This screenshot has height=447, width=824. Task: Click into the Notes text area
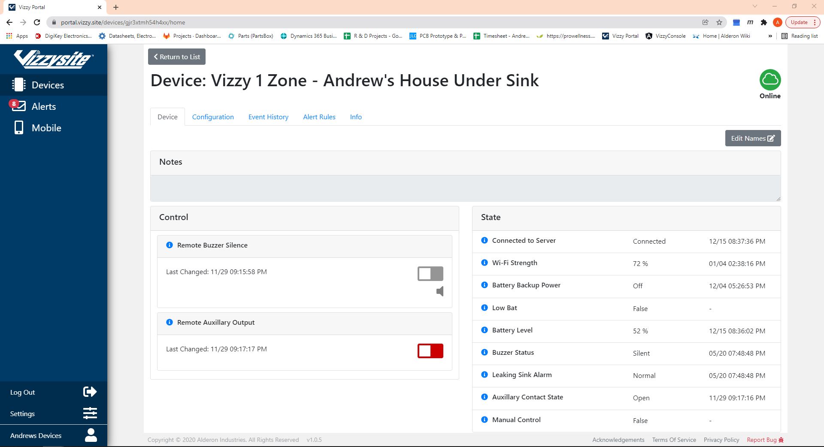pos(465,188)
